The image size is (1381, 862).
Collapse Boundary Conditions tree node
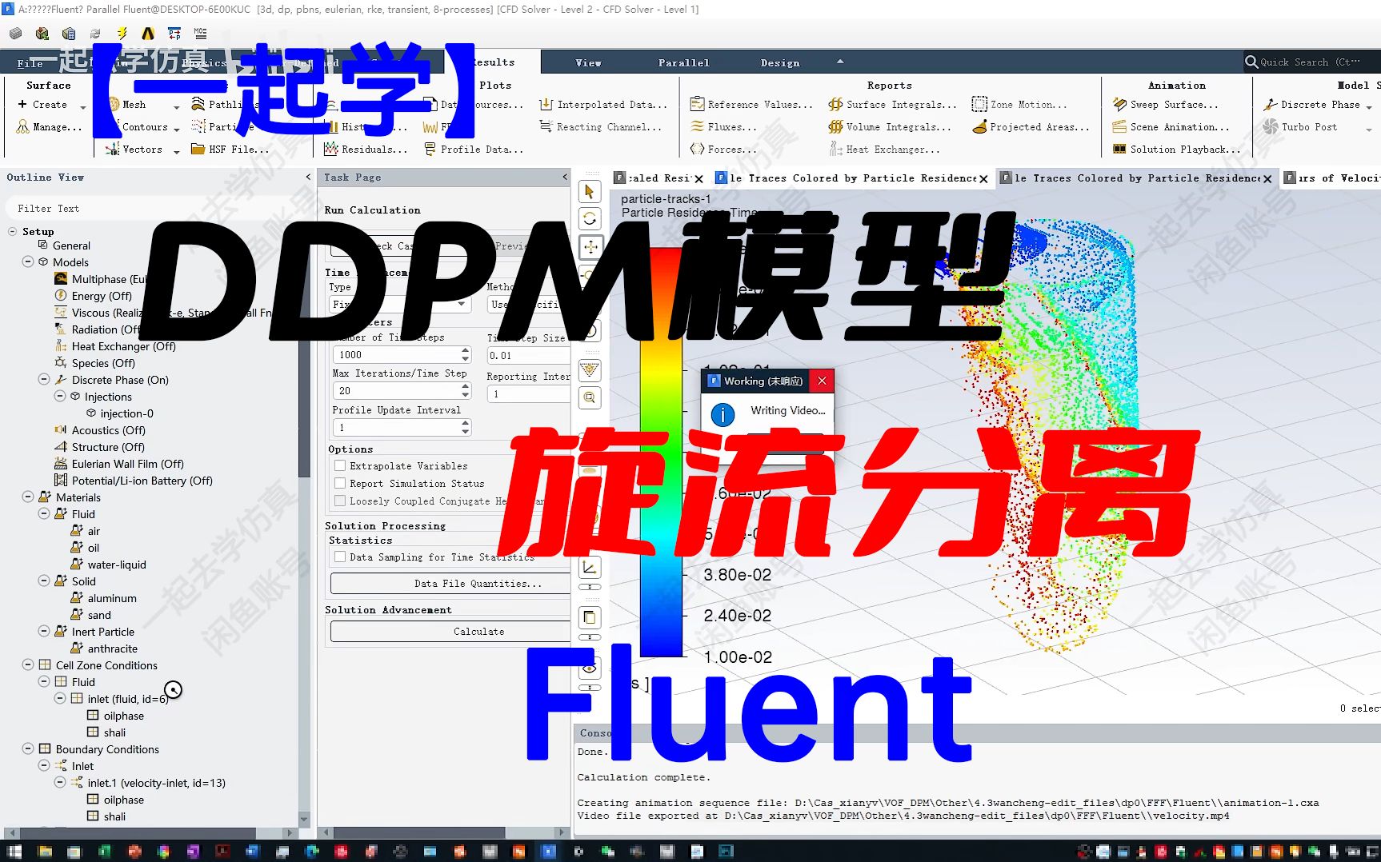tap(28, 748)
